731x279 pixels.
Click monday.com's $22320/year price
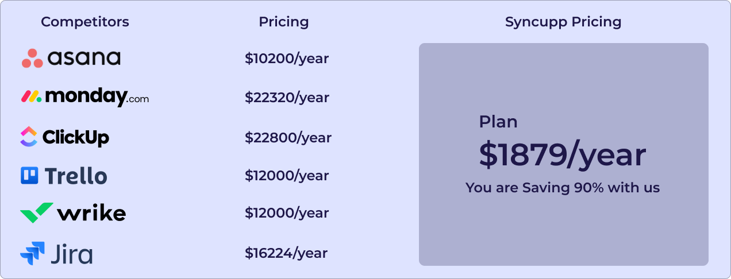287,98
